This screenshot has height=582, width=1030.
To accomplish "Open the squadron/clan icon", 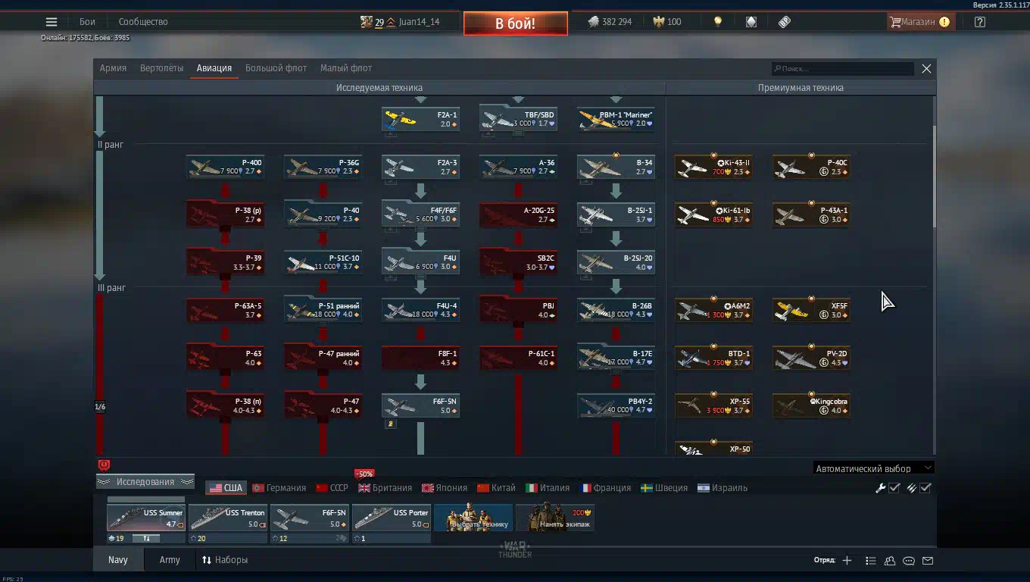I will [x=890, y=561].
